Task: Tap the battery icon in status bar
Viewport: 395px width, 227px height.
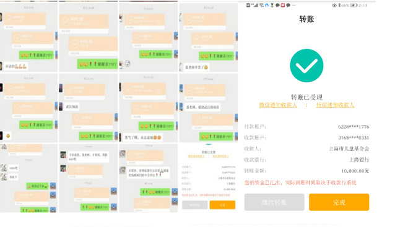Action: pos(353,6)
